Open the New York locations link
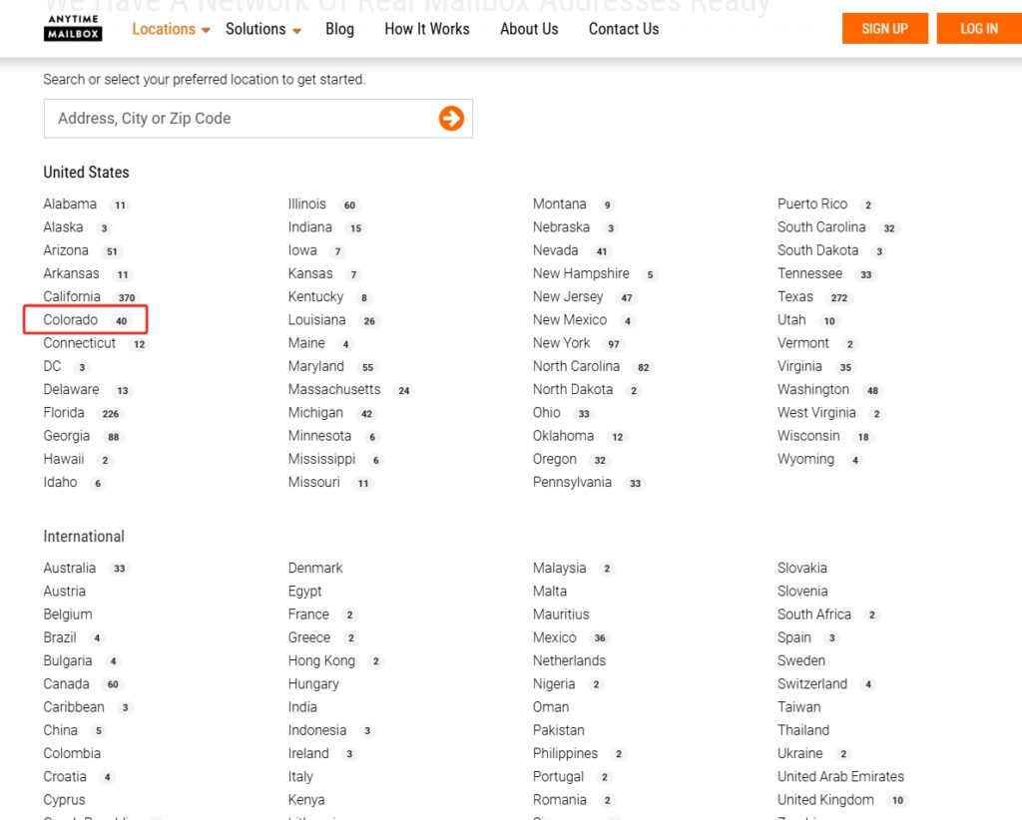The width and height of the screenshot is (1022, 820). point(561,343)
